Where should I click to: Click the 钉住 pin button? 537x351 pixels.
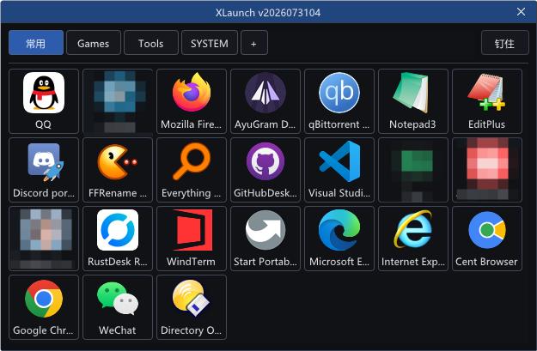[x=505, y=43]
